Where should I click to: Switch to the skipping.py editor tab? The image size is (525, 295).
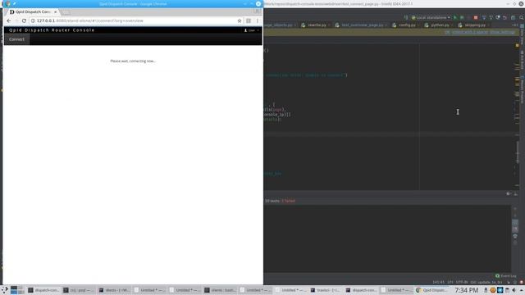[473, 25]
